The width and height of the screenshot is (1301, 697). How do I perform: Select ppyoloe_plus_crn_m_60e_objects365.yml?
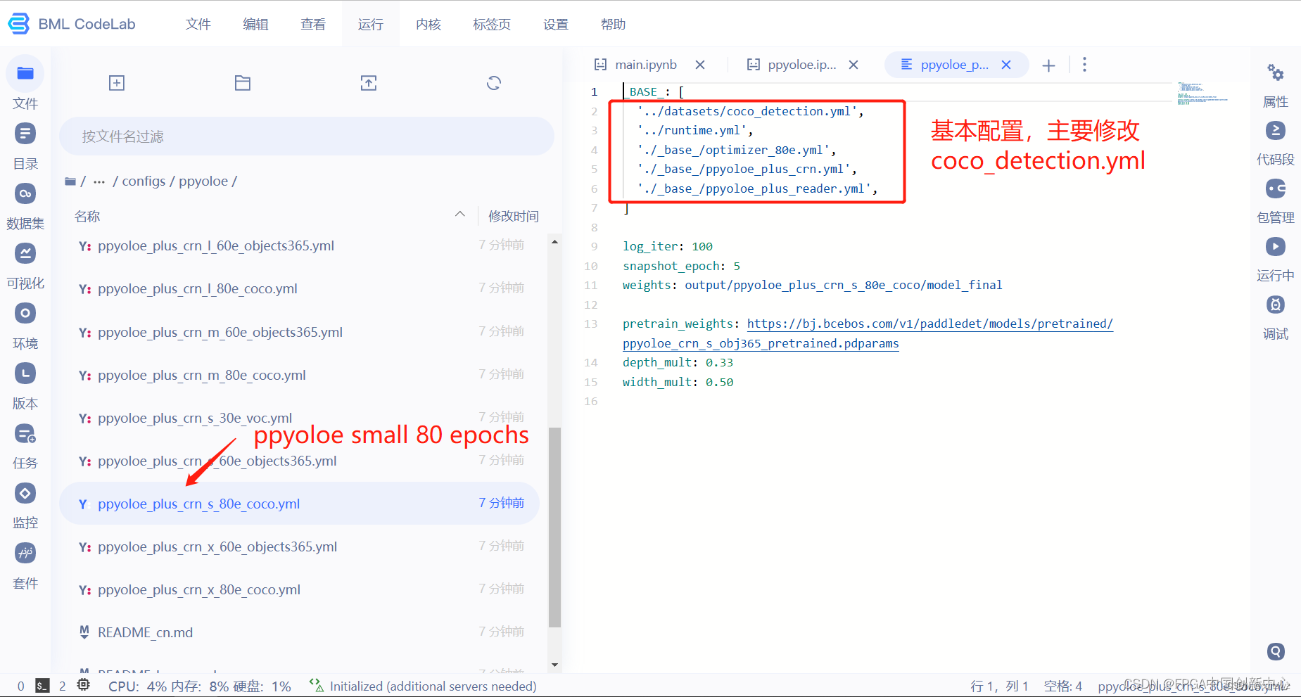pyautogui.click(x=300, y=332)
